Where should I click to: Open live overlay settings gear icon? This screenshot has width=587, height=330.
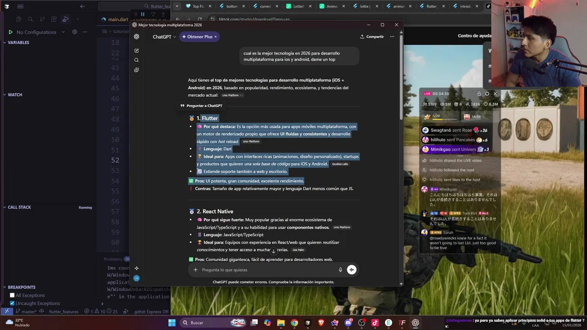coord(487,93)
